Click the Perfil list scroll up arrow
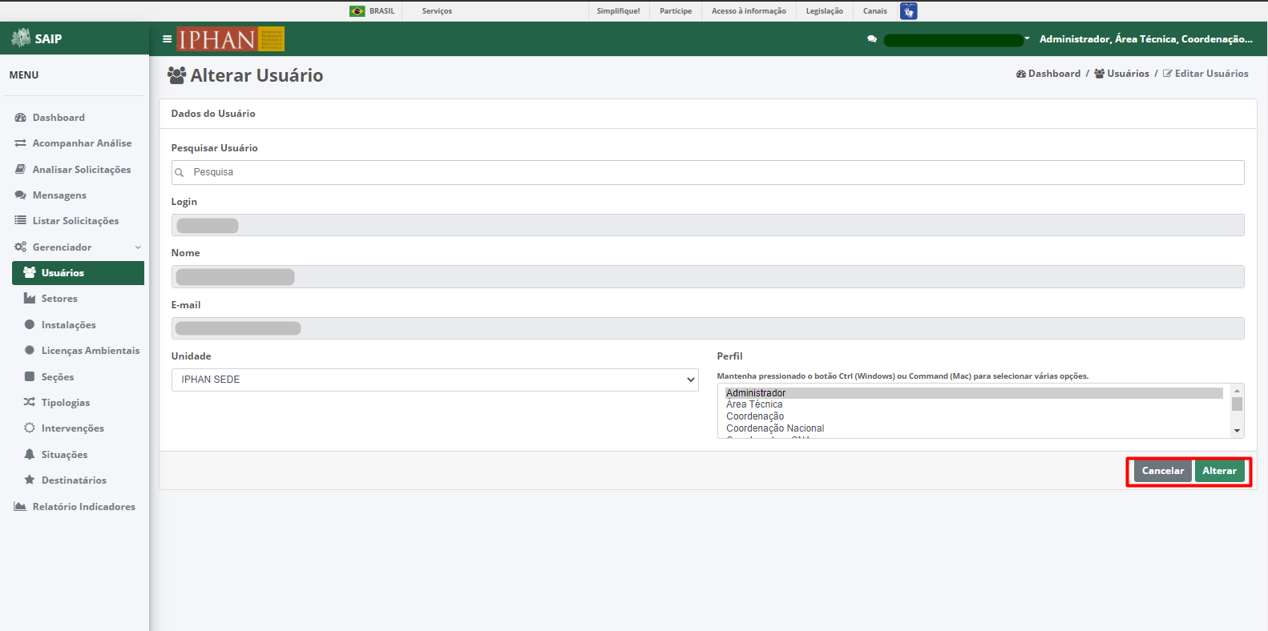The image size is (1268, 631). pyautogui.click(x=1237, y=391)
